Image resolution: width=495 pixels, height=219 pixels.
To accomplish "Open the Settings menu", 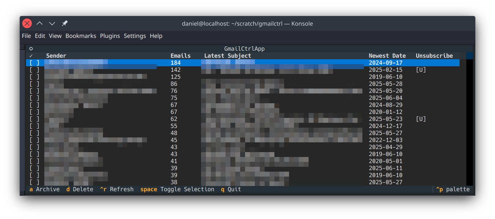I will pos(135,36).
